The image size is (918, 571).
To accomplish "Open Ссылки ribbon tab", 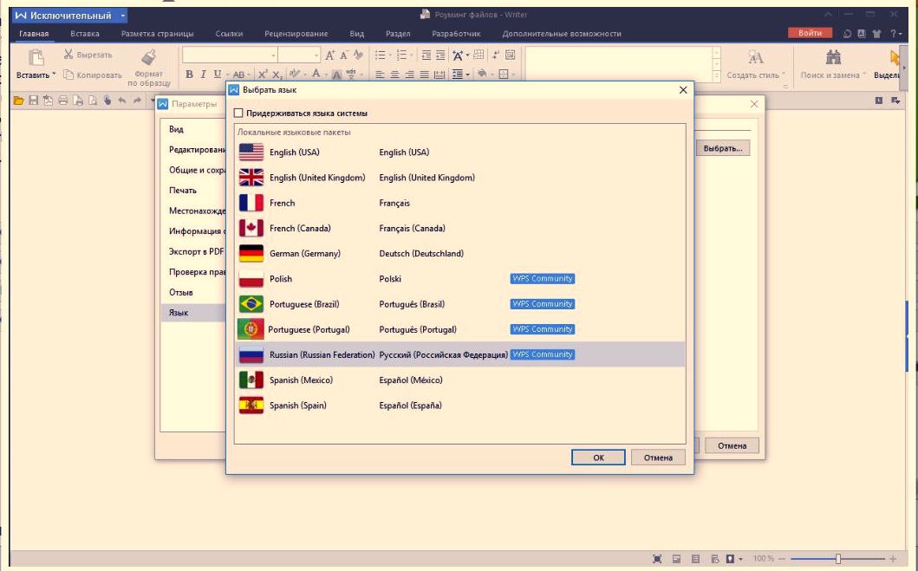I will pos(229,34).
